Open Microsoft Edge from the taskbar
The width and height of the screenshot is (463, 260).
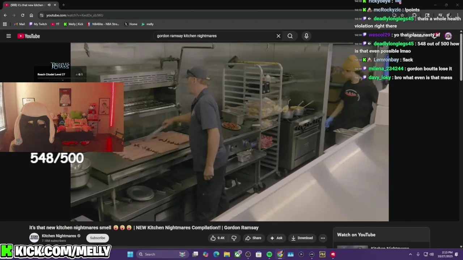coord(216,254)
